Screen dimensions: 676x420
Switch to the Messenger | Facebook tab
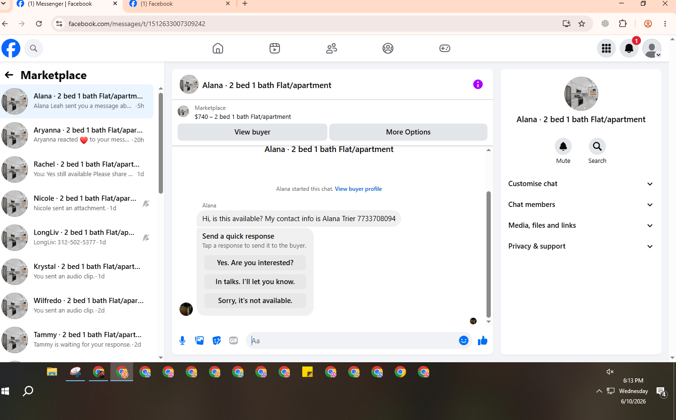67,4
